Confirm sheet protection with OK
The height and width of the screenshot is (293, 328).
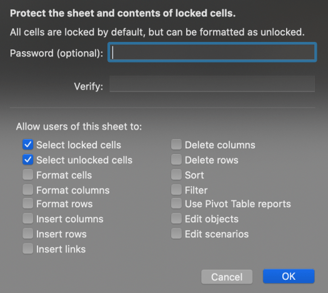pyautogui.click(x=289, y=277)
